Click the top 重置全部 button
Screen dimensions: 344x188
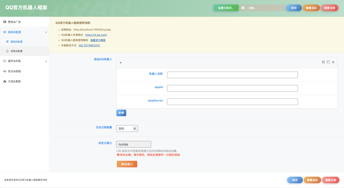click(330, 8)
